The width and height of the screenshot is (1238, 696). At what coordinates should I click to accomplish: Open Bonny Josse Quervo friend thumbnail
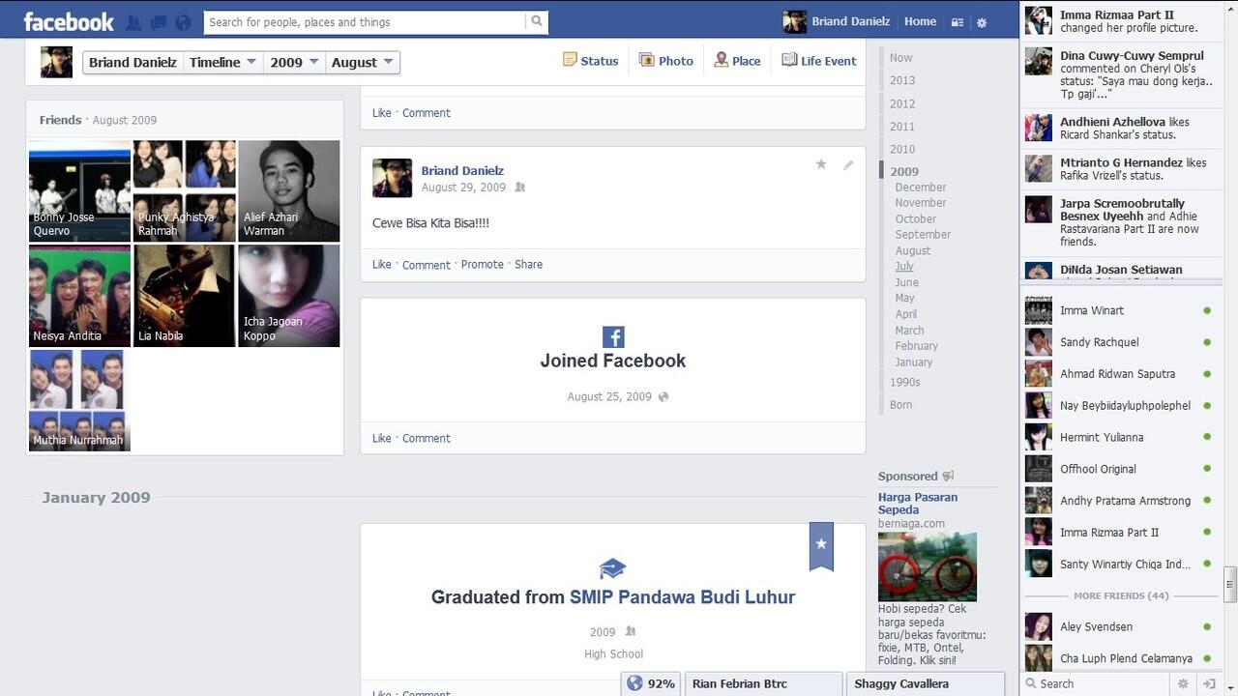pos(79,191)
